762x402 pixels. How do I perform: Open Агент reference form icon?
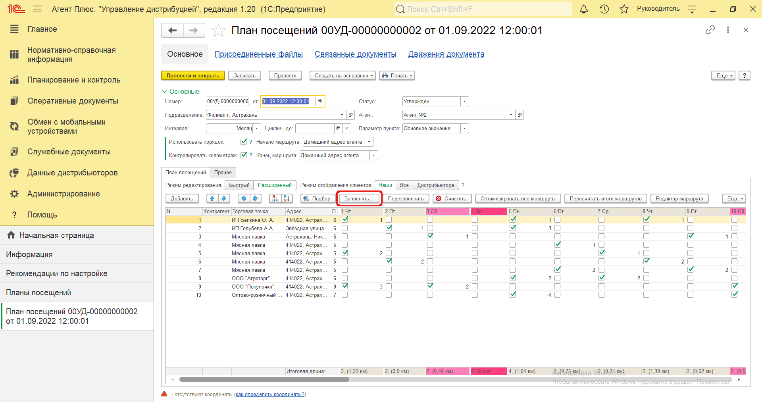click(x=520, y=115)
